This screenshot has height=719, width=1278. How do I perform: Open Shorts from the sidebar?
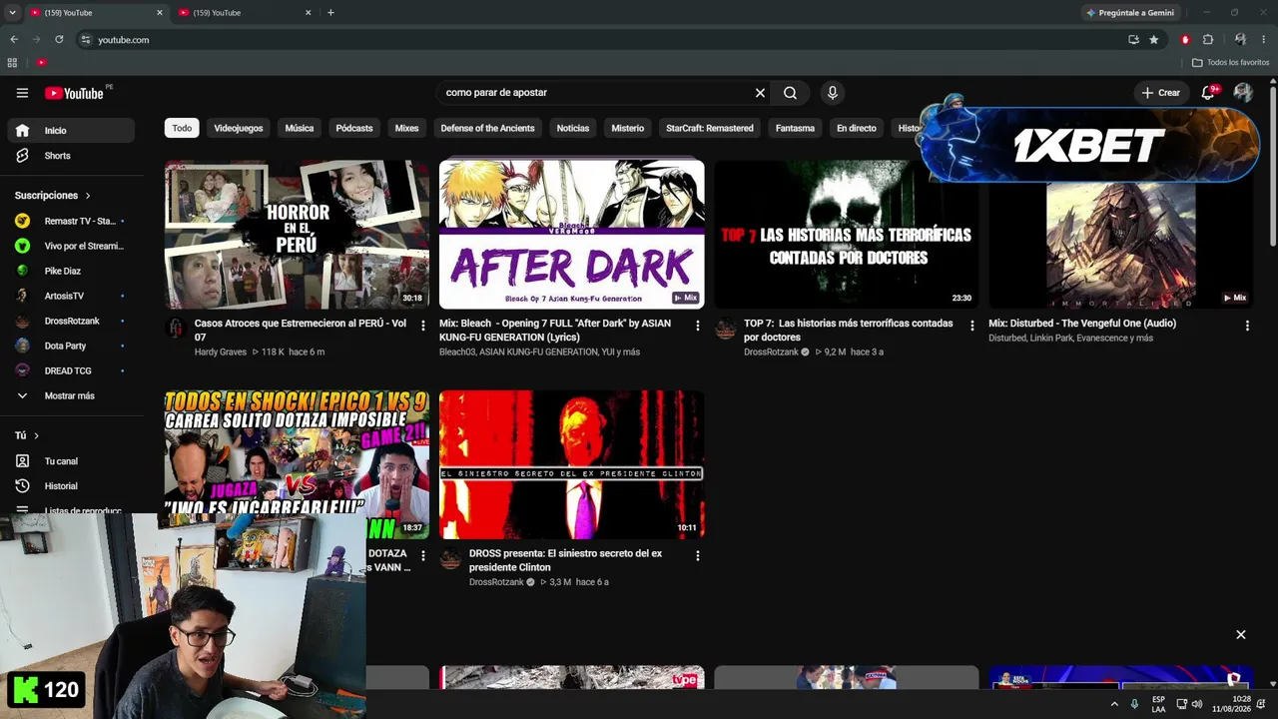coord(71,156)
